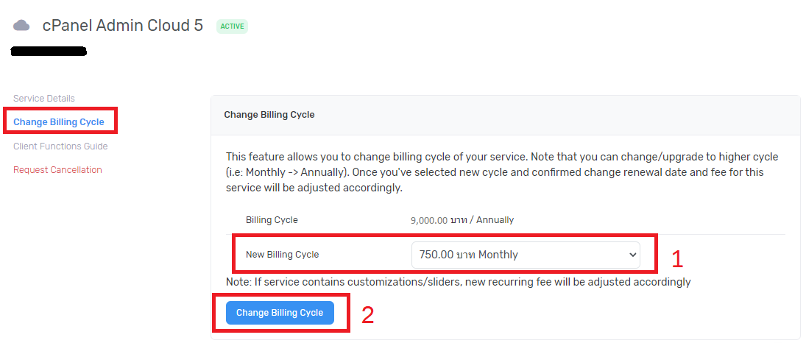
Task: Open the Client Functions Guide link
Action: tap(60, 146)
